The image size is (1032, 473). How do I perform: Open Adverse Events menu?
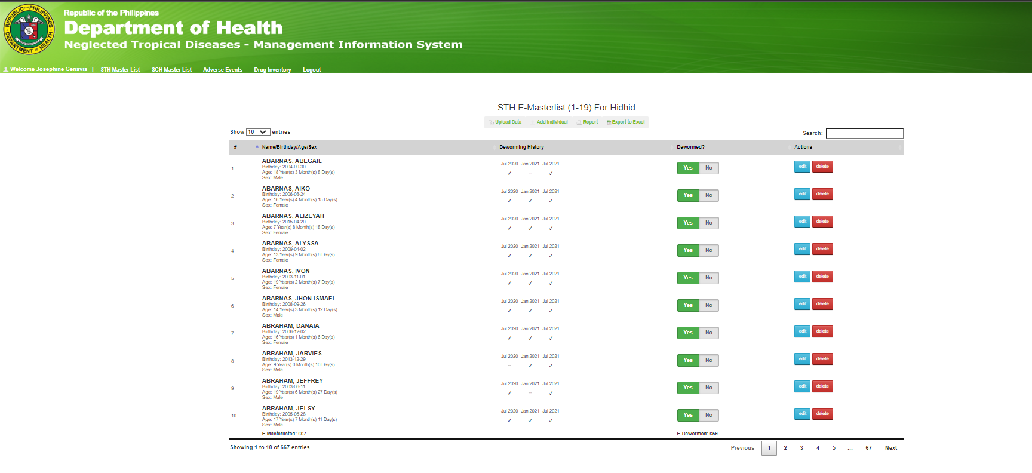click(223, 70)
